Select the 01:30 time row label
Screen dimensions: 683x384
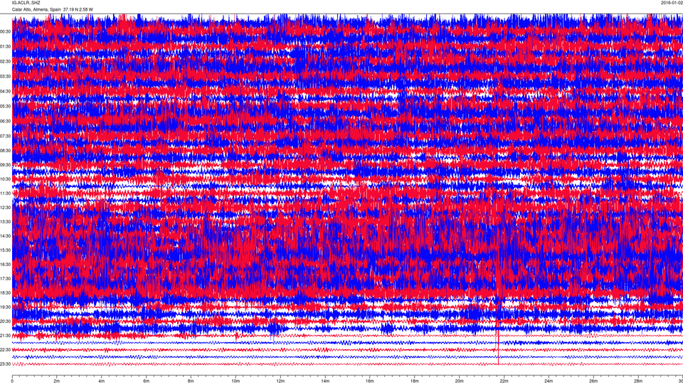(x=5, y=47)
